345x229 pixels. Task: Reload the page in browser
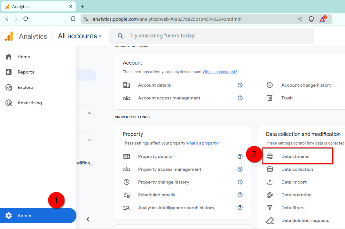point(26,19)
